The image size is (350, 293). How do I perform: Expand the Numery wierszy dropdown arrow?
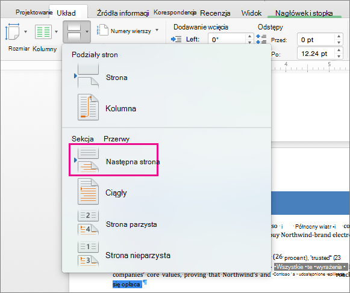click(157, 30)
